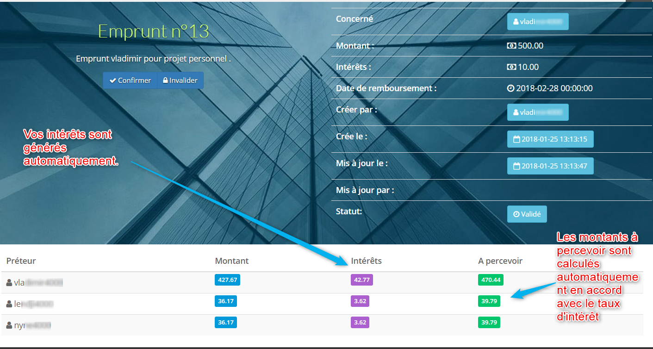Click the Intérêts column header
This screenshot has height=349, width=653.
pyautogui.click(x=366, y=261)
